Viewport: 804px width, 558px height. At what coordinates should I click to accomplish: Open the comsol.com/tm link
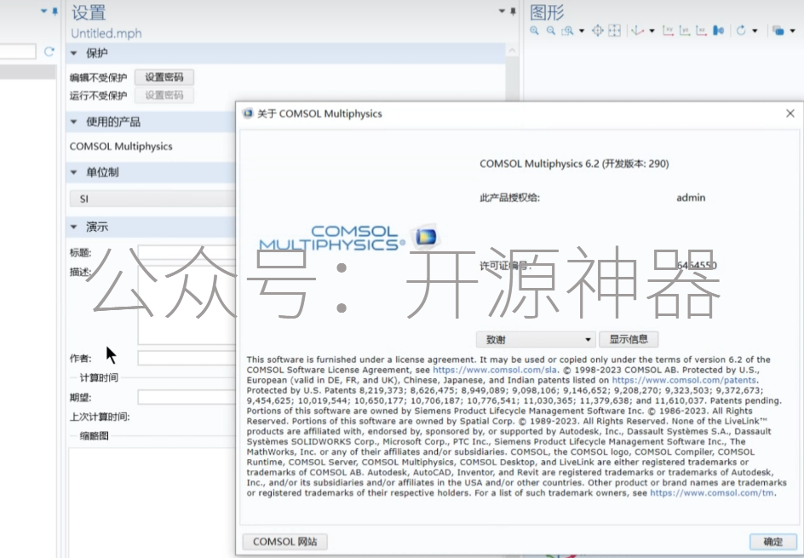[x=712, y=493]
